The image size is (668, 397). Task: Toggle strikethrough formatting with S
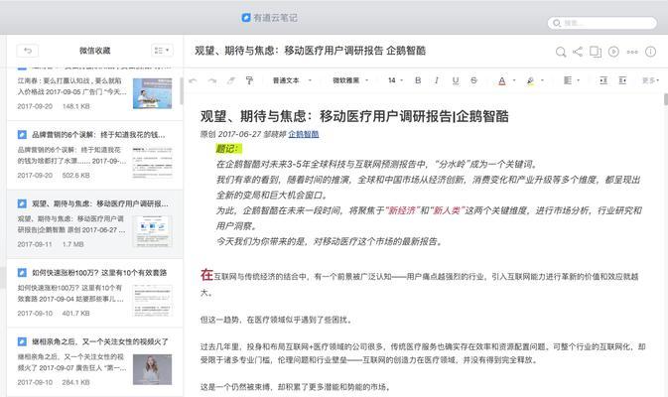(473, 80)
